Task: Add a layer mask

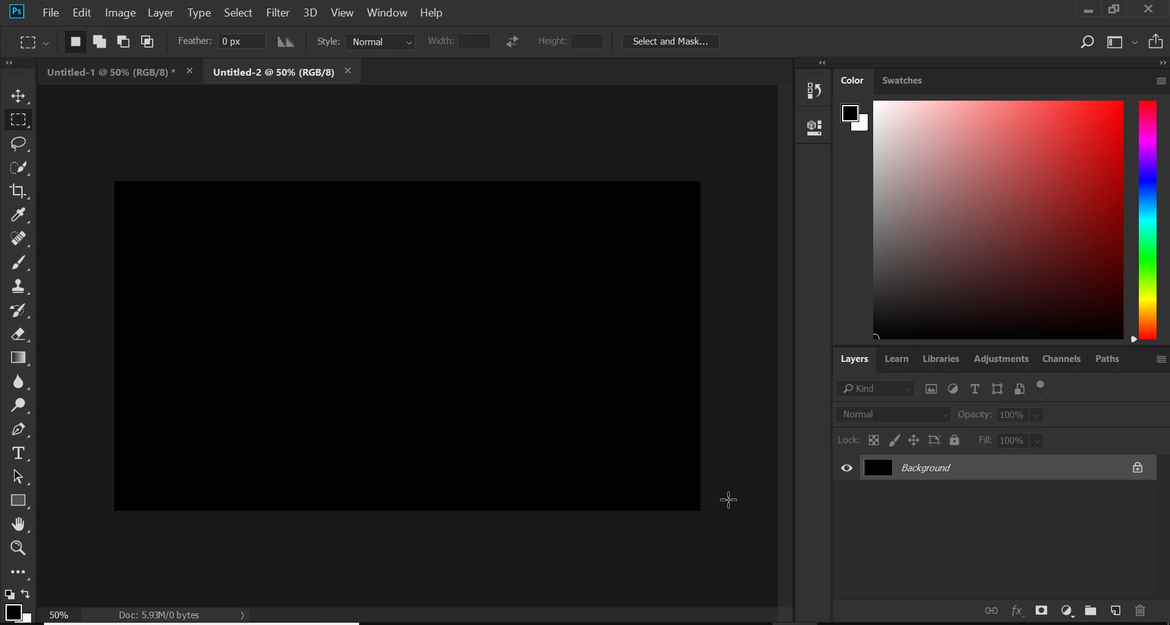Action: [1042, 612]
